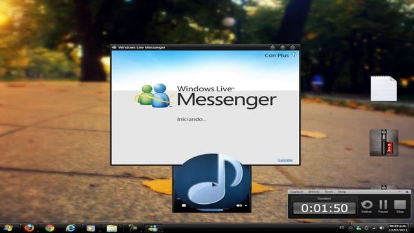This screenshot has width=414, height=233.
Task: Open Windows Media Player taskbar icon
Action: [x=91, y=228]
